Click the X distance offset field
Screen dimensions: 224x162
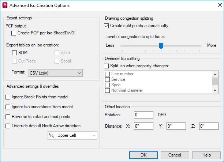pyautogui.click(x=143, y=126)
